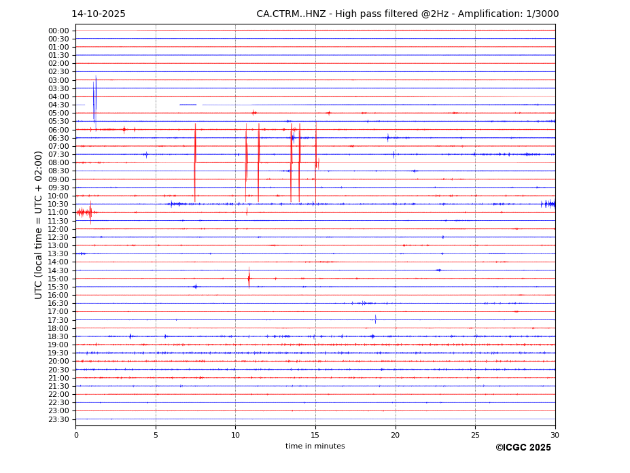This screenshot has width=630, height=473.
Task: Click the 12:00 time row label
Action: point(58,229)
